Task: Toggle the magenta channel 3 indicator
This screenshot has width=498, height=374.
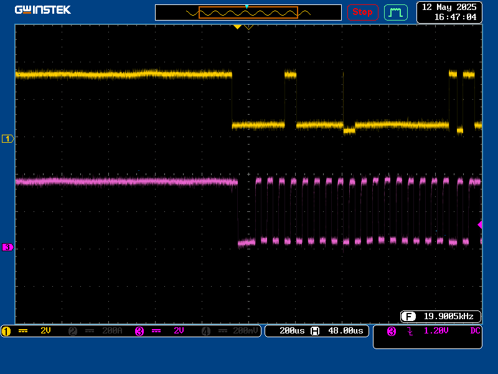Action: [139, 331]
